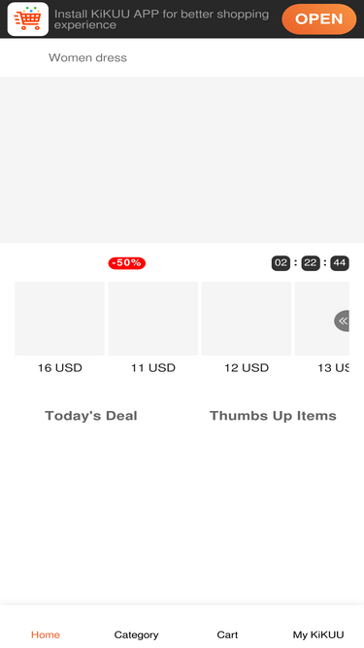Click the countdown seconds box showing 44
Viewport: 364px width, 648px height.
tap(340, 263)
